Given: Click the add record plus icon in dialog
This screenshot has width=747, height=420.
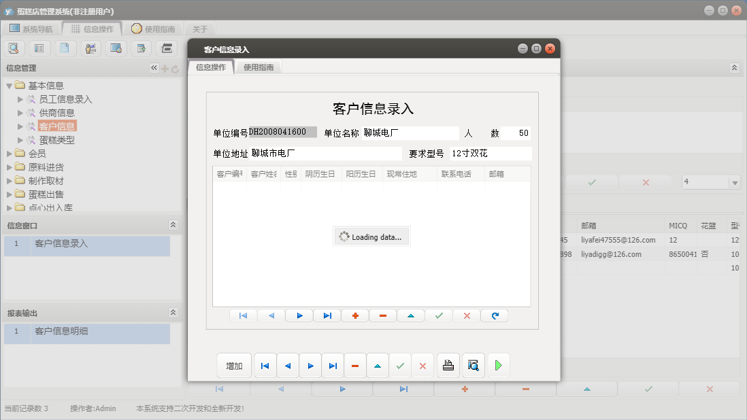Looking at the screenshot, I should (x=355, y=315).
